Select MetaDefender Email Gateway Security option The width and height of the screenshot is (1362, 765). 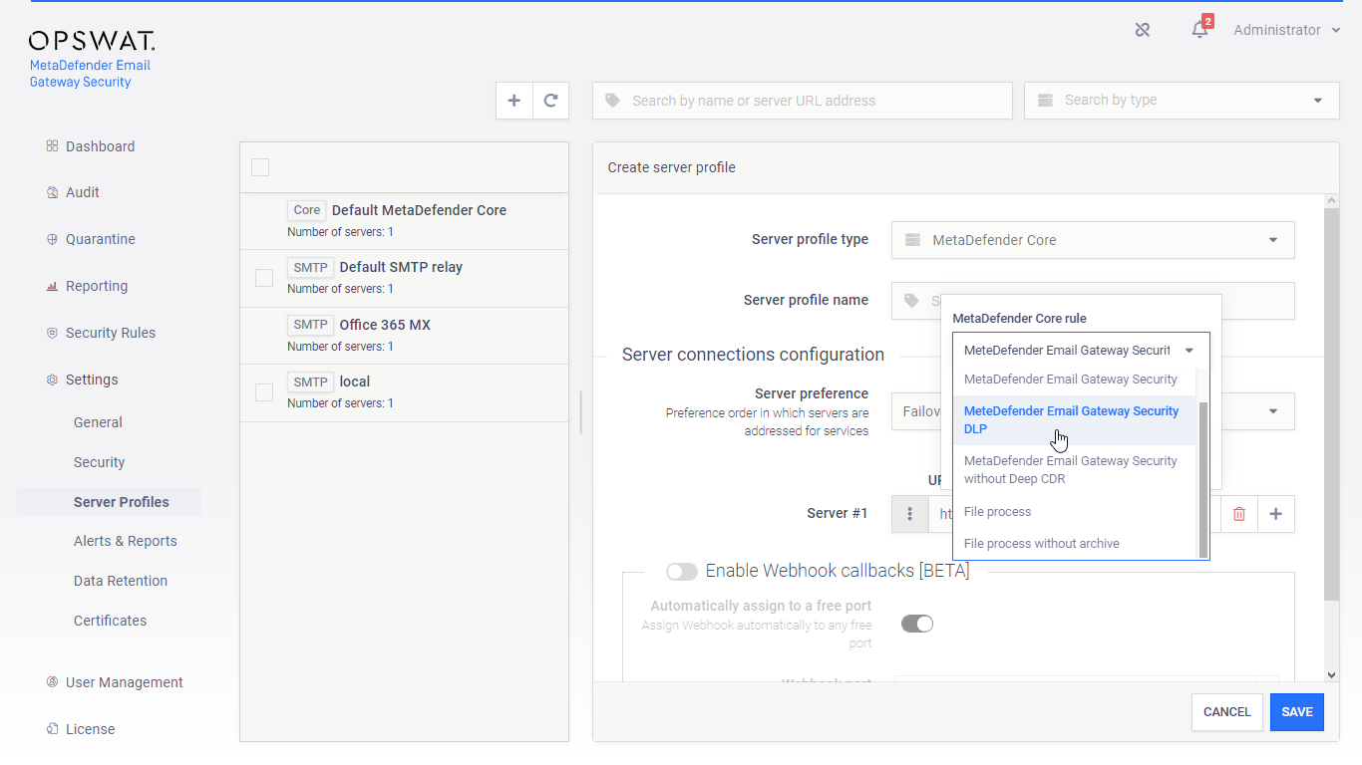[x=1074, y=380]
